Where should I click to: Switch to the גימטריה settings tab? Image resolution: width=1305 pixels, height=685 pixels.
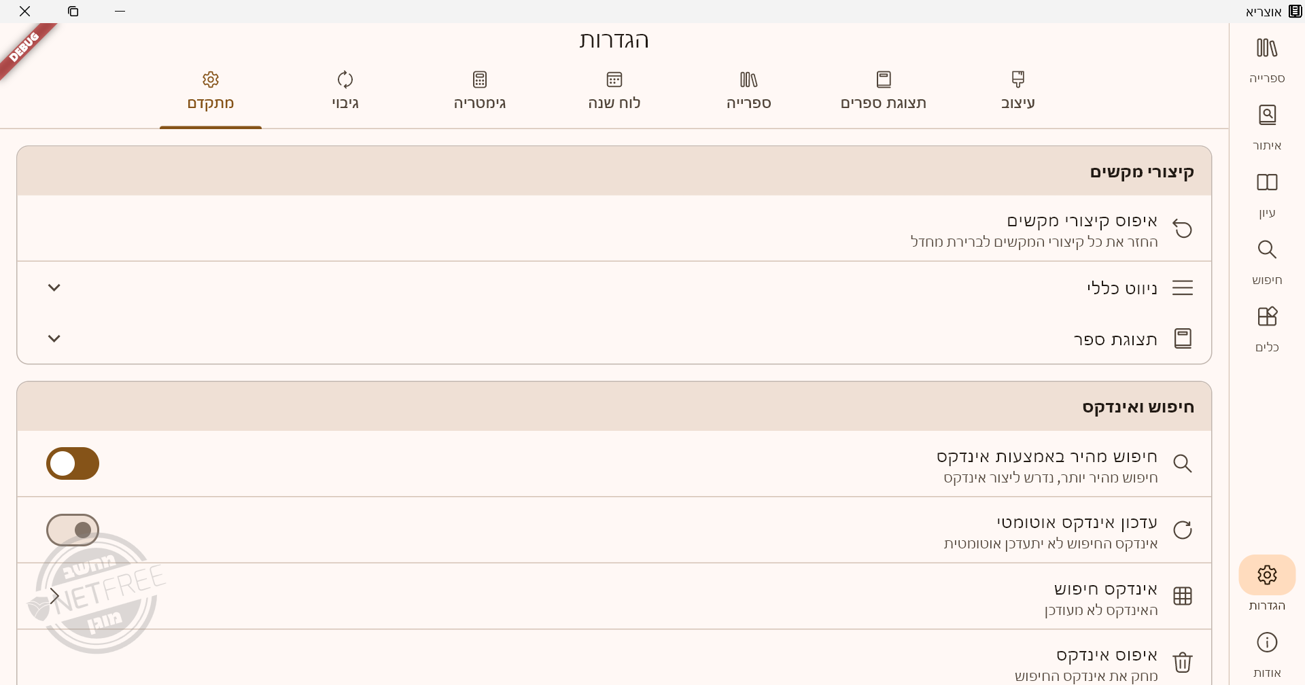tap(480, 90)
